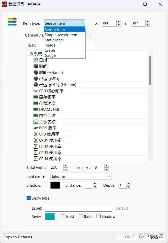Click the motherboard icon beside 主板名称
The image size is (168, 243).
[x=36, y=122]
